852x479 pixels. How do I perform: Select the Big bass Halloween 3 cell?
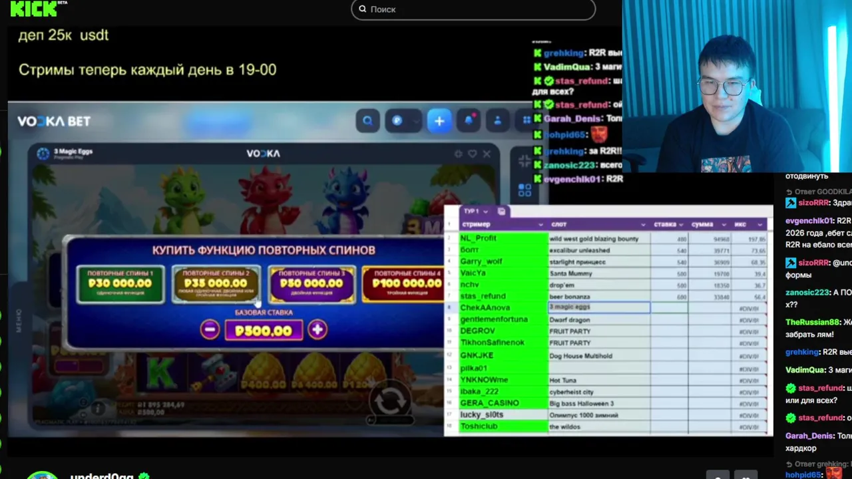(x=599, y=403)
